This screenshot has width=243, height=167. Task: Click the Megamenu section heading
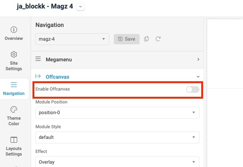[59, 59]
